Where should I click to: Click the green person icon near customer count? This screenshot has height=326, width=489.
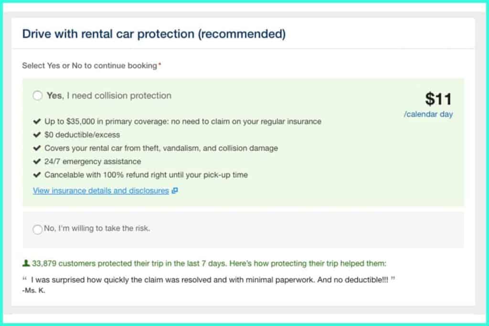point(26,263)
